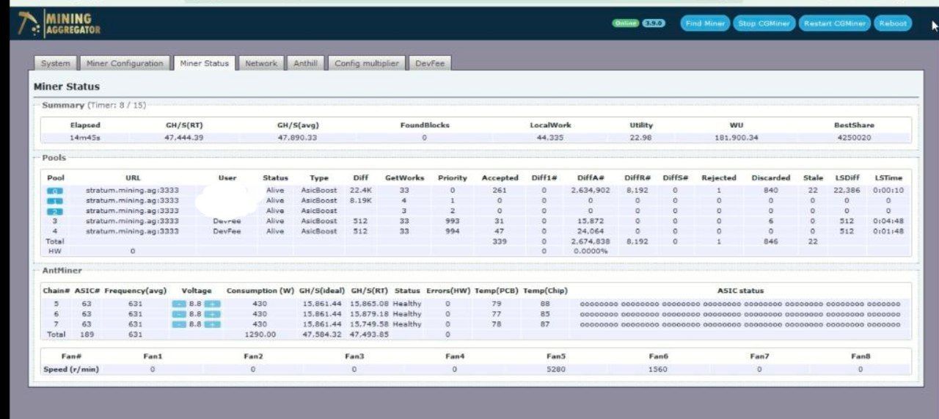This screenshot has width=939, height=419.
Task: Select the Miner Status tab
Action: click(x=204, y=63)
